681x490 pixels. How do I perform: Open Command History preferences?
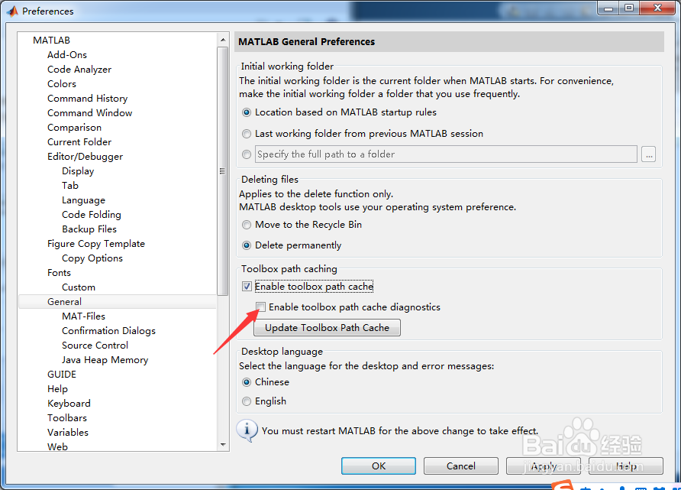click(87, 99)
